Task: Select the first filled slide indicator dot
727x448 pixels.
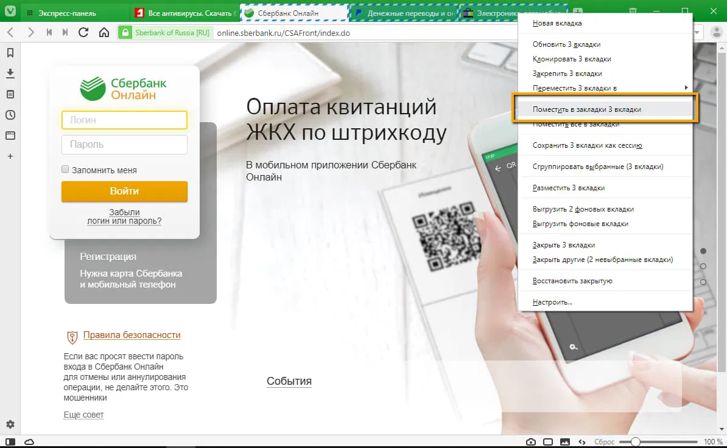Action: 703,251
